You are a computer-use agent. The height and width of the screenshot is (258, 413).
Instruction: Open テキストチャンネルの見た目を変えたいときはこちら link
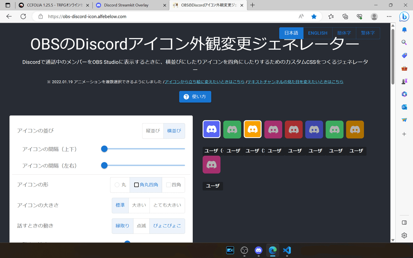point(295,82)
